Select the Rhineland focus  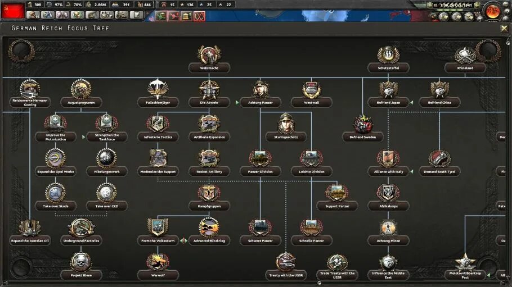click(465, 60)
